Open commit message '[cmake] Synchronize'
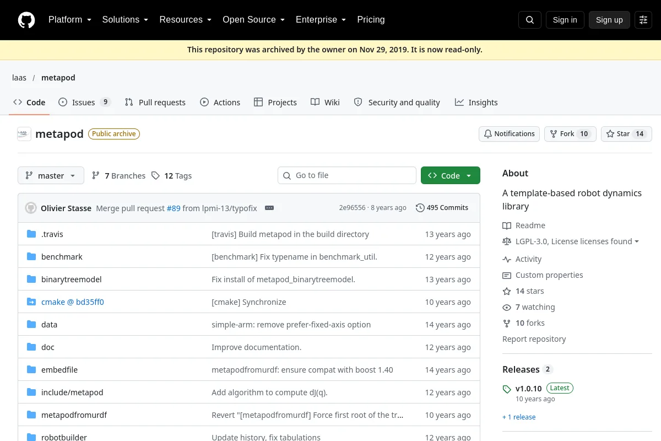This screenshot has width=661, height=441. point(249,302)
